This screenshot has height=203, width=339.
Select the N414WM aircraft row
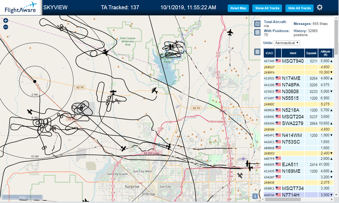coord(298,135)
